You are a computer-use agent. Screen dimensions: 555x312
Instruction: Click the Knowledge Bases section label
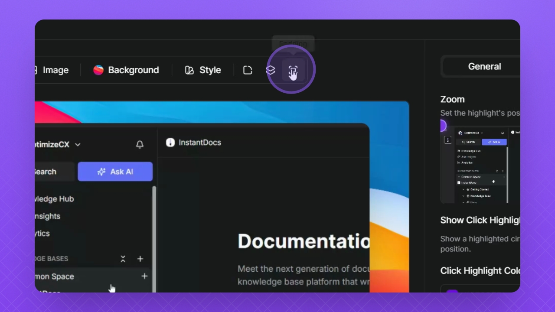(x=52, y=259)
